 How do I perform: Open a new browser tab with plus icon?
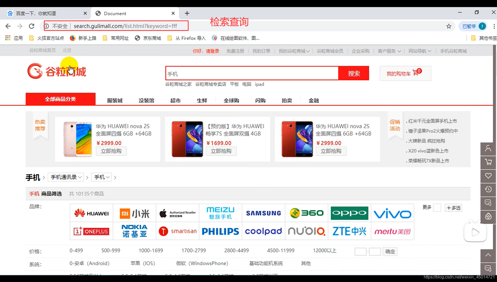(187, 13)
